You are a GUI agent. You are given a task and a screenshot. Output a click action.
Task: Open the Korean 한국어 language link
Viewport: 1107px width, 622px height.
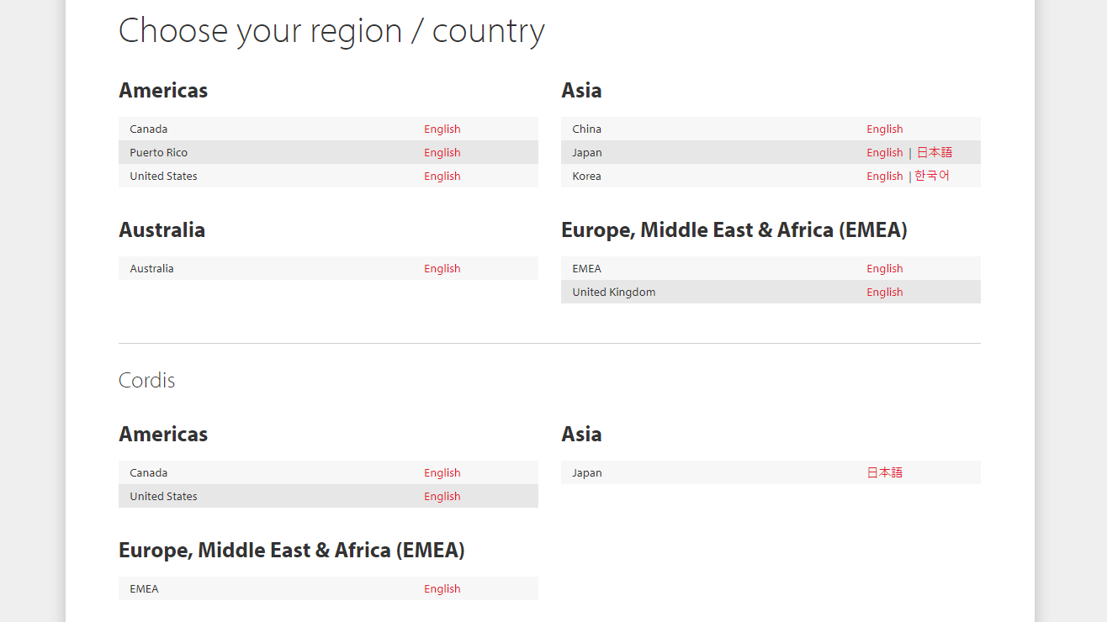coord(932,176)
